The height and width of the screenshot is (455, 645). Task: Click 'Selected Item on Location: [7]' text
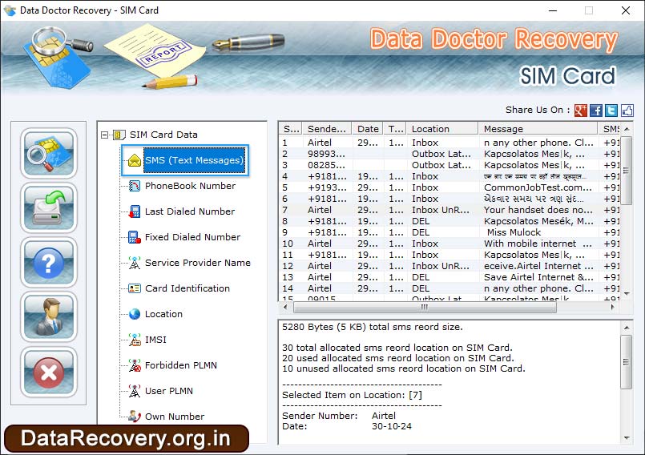coord(352,396)
